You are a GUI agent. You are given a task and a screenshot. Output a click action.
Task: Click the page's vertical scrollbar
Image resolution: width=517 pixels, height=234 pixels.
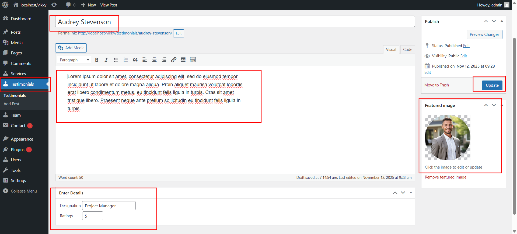coord(514,121)
